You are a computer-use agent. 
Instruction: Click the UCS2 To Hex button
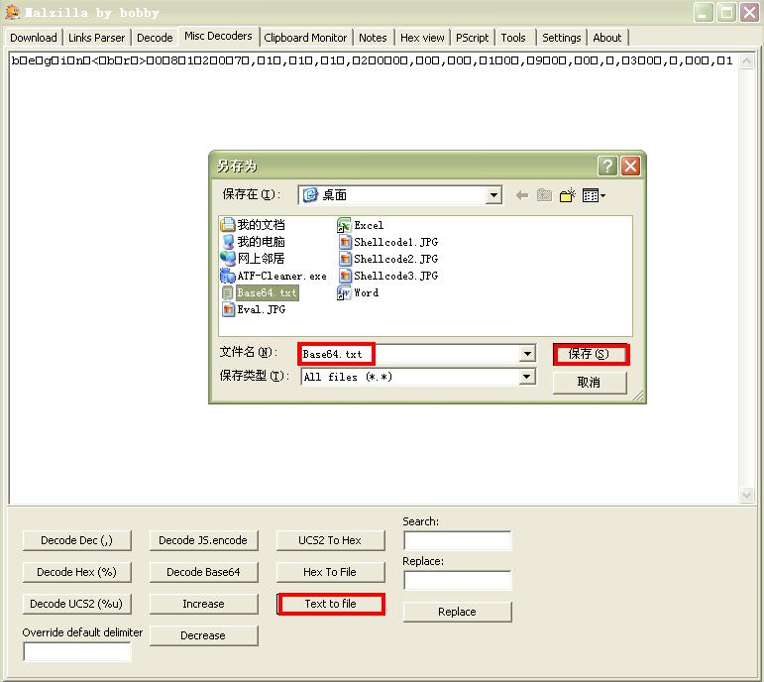(330, 540)
